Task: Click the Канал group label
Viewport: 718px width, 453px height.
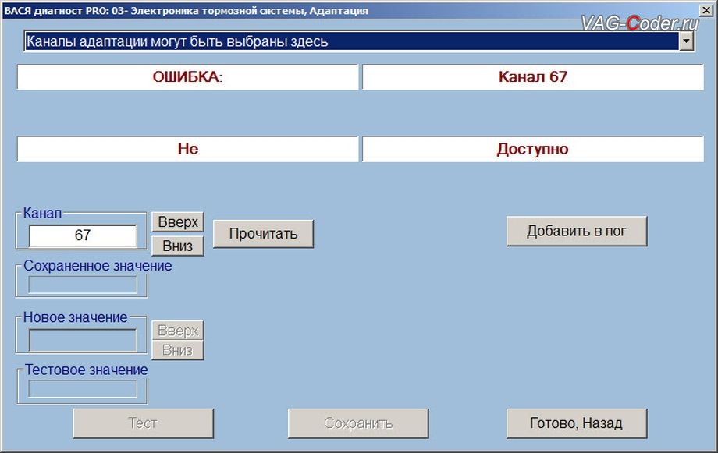Action: pyautogui.click(x=42, y=213)
